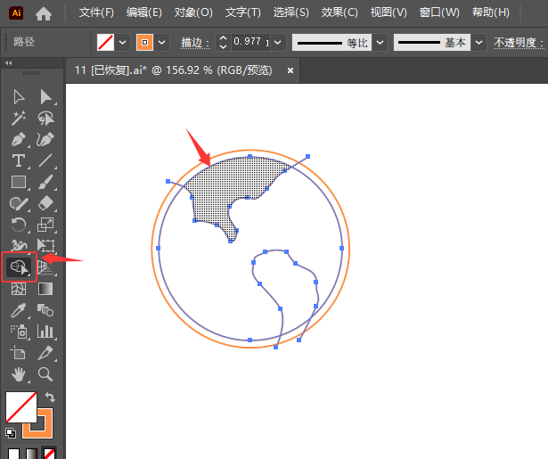This screenshot has height=459, width=548.
Task: Apply None mode button
Action: [x=49, y=453]
